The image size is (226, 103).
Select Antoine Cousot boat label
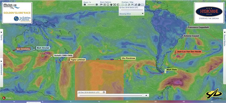(x=192, y=36)
